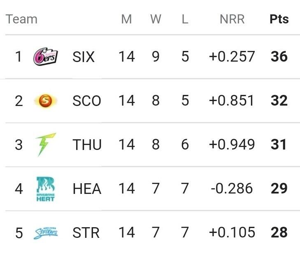
Task: Open the SCO team name link
Action: pyautogui.click(x=87, y=101)
